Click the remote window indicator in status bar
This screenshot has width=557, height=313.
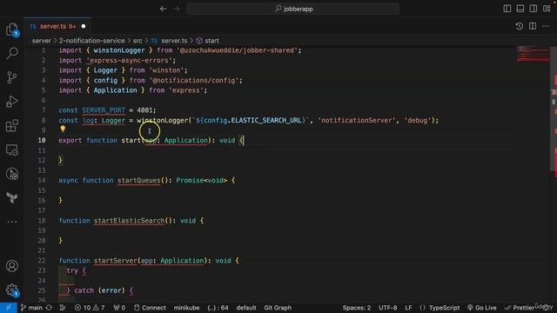[8, 308]
